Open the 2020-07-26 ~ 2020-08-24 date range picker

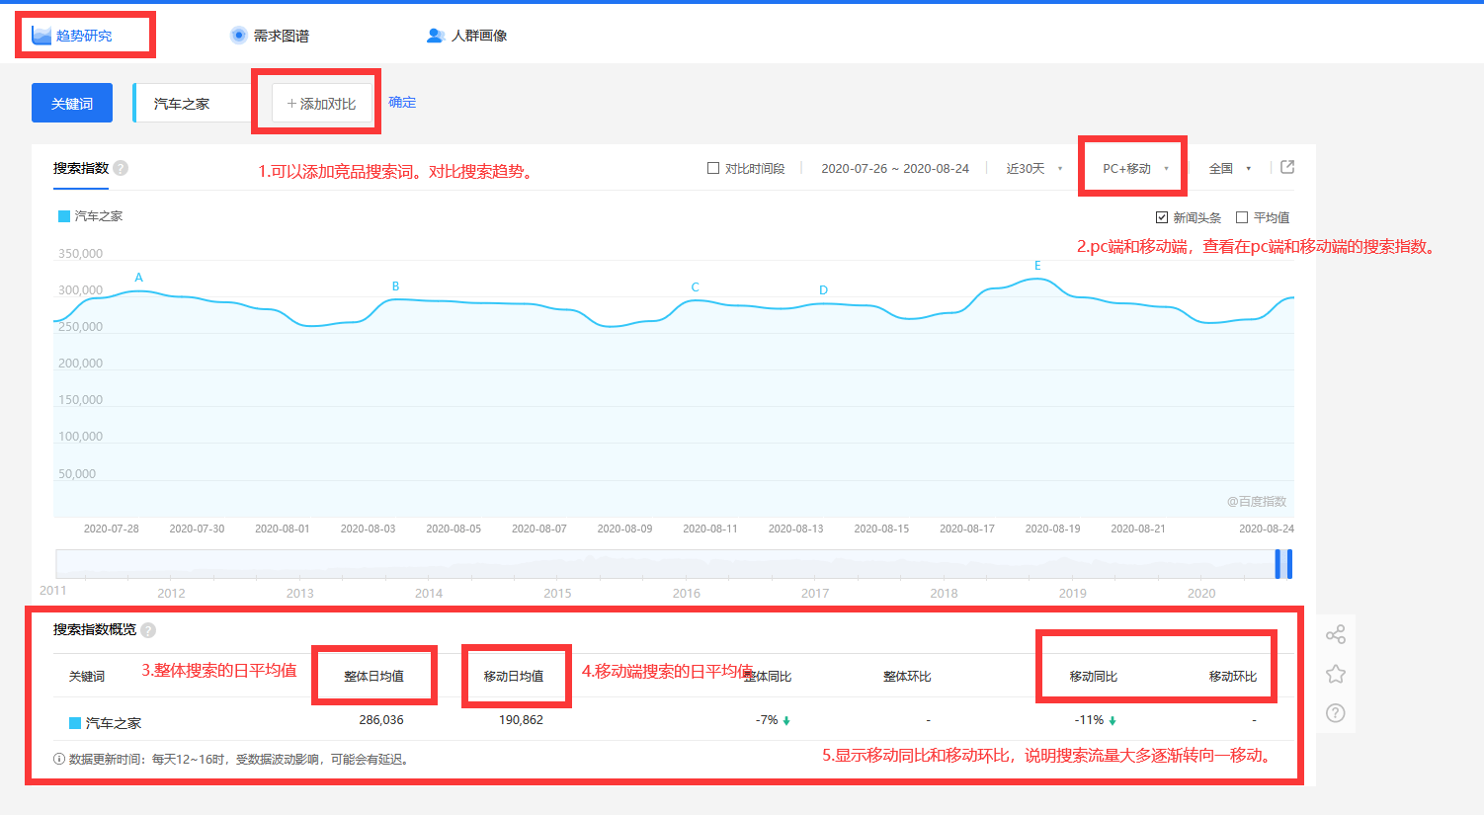pos(895,168)
